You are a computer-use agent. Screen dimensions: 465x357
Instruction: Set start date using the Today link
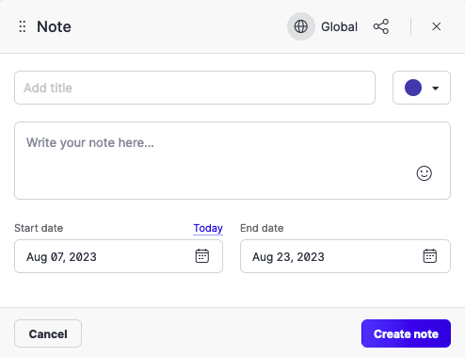click(x=208, y=228)
